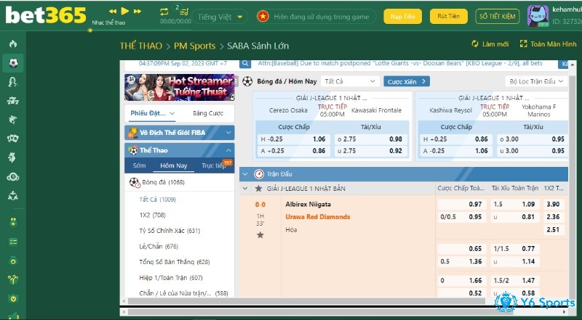Switch to Toàn Màn Hình fullscreen
Screen dimensions: 582x320
pyautogui.click(x=548, y=44)
